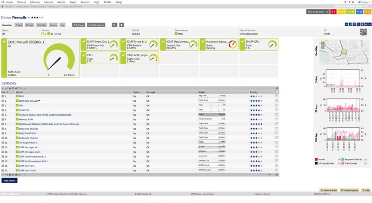Set priority stars for PING row

coord(256,97)
